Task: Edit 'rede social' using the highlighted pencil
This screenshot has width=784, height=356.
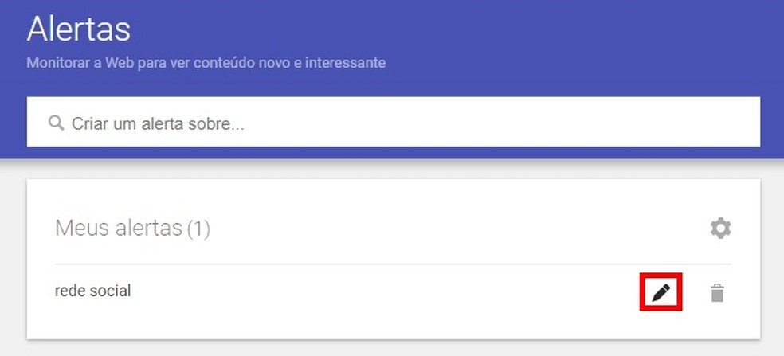Action: point(661,293)
